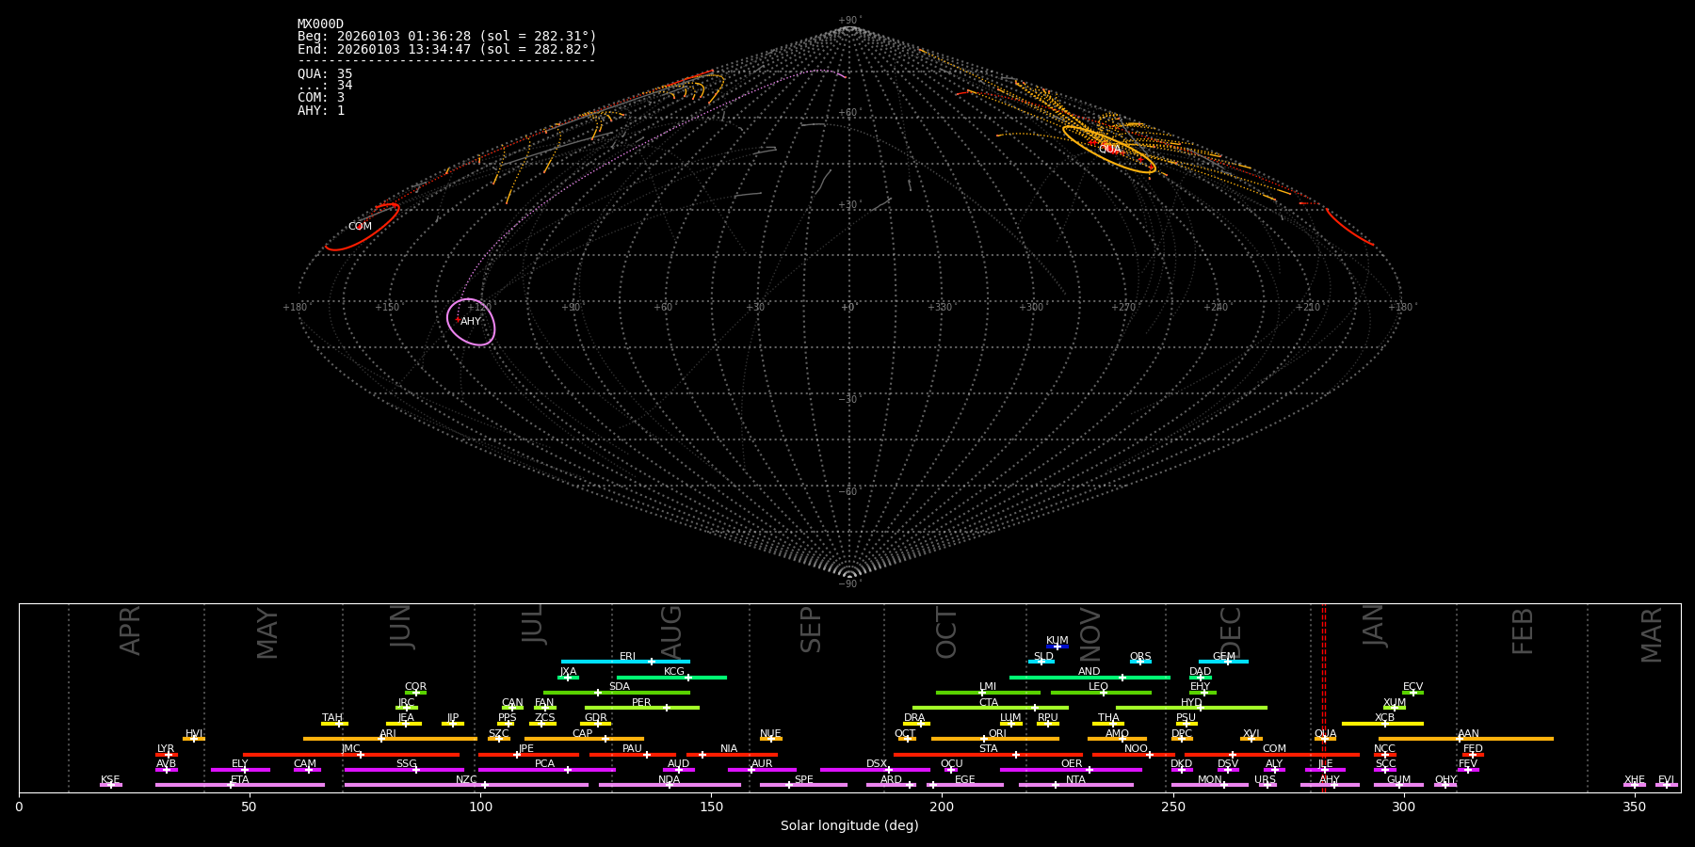Viewport: 1695px width, 847px height.
Task: Click the XCB yellow shower bar
Action: tap(1382, 724)
